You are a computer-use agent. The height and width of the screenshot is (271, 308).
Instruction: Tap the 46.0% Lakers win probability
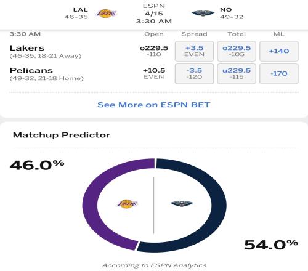pos(37,165)
